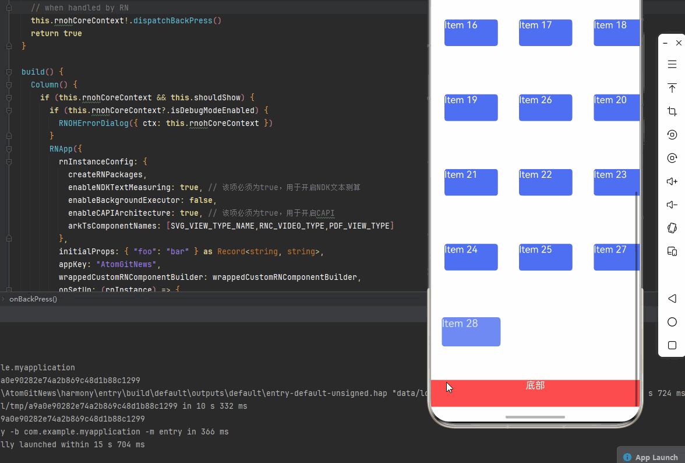Expand the onBackPress() breadcrumb chevron
685x463 pixels.
pos(3,299)
